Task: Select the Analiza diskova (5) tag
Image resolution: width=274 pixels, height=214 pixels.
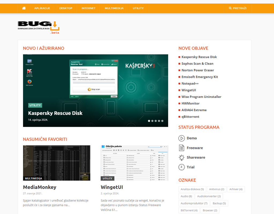Action: 192,189
